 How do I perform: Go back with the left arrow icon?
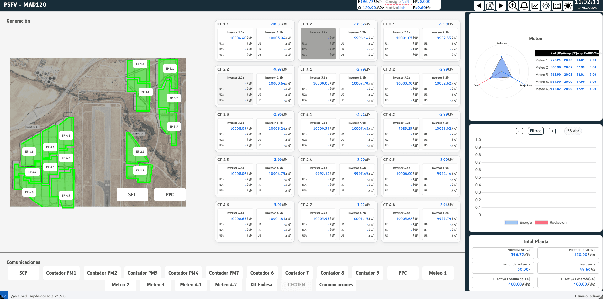coord(479,6)
